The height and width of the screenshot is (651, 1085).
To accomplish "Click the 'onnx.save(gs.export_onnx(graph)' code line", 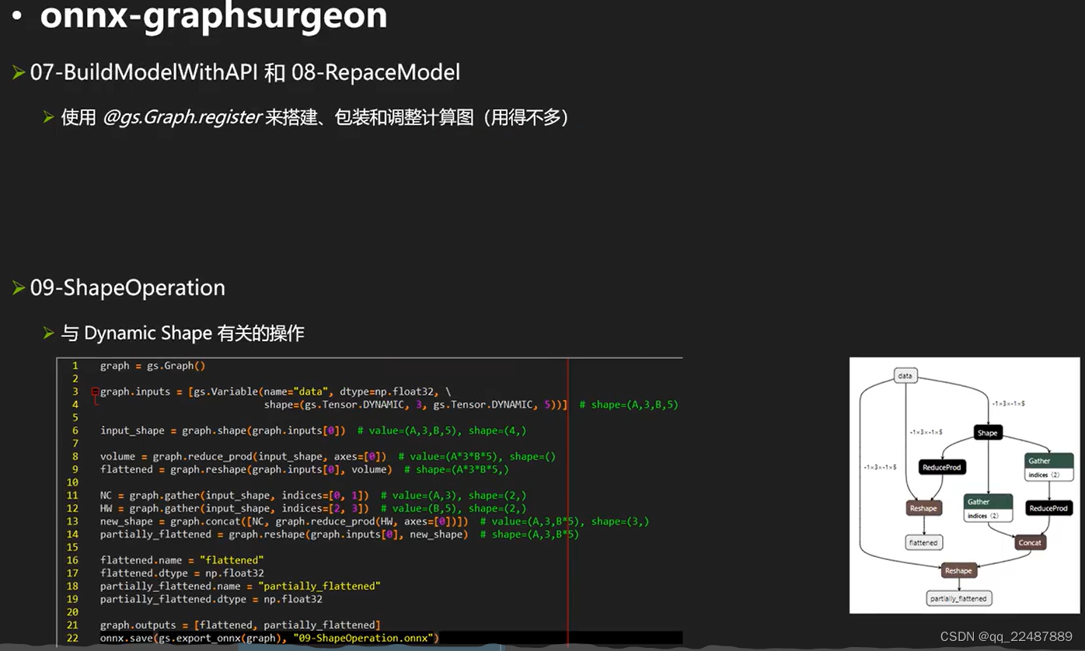I will point(270,638).
